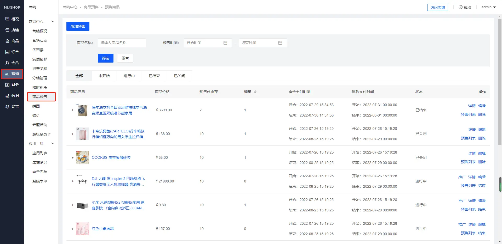The width and height of the screenshot is (502, 244).
Task: Switch to the 进行中 tab
Action: pos(129,76)
